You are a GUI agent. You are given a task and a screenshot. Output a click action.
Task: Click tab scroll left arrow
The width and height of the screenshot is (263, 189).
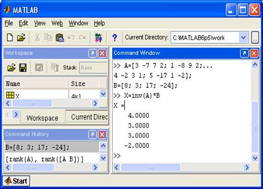7,114
